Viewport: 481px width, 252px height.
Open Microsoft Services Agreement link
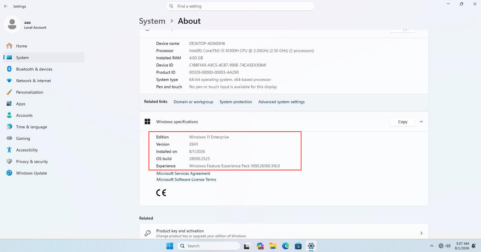pos(183,174)
